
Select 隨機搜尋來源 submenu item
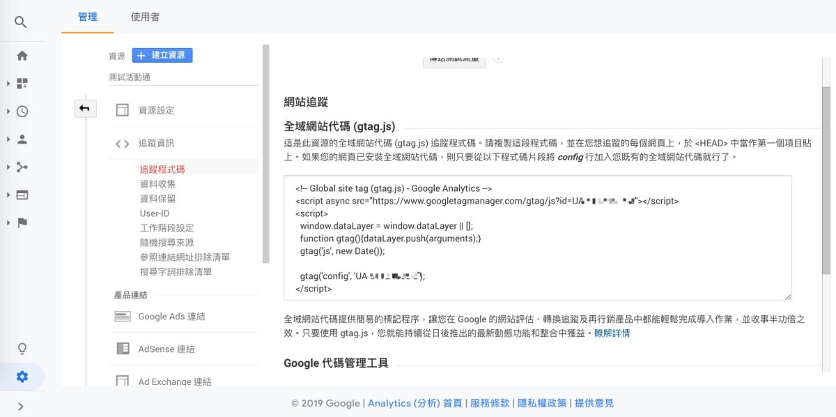[x=167, y=243]
